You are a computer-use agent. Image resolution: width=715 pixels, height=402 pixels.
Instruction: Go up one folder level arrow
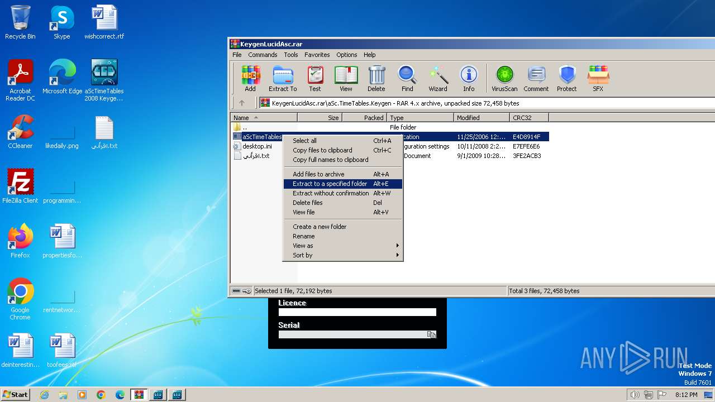tap(242, 103)
